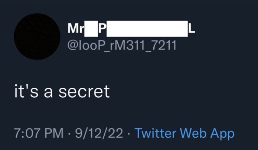Image resolution: width=258 pixels, height=150 pixels.
Task: Click the letter L ending the display name
Action: click(192, 29)
